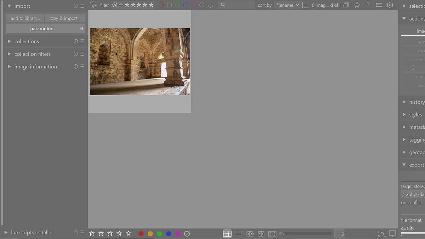Expand the lua scripts installer module

point(6,232)
